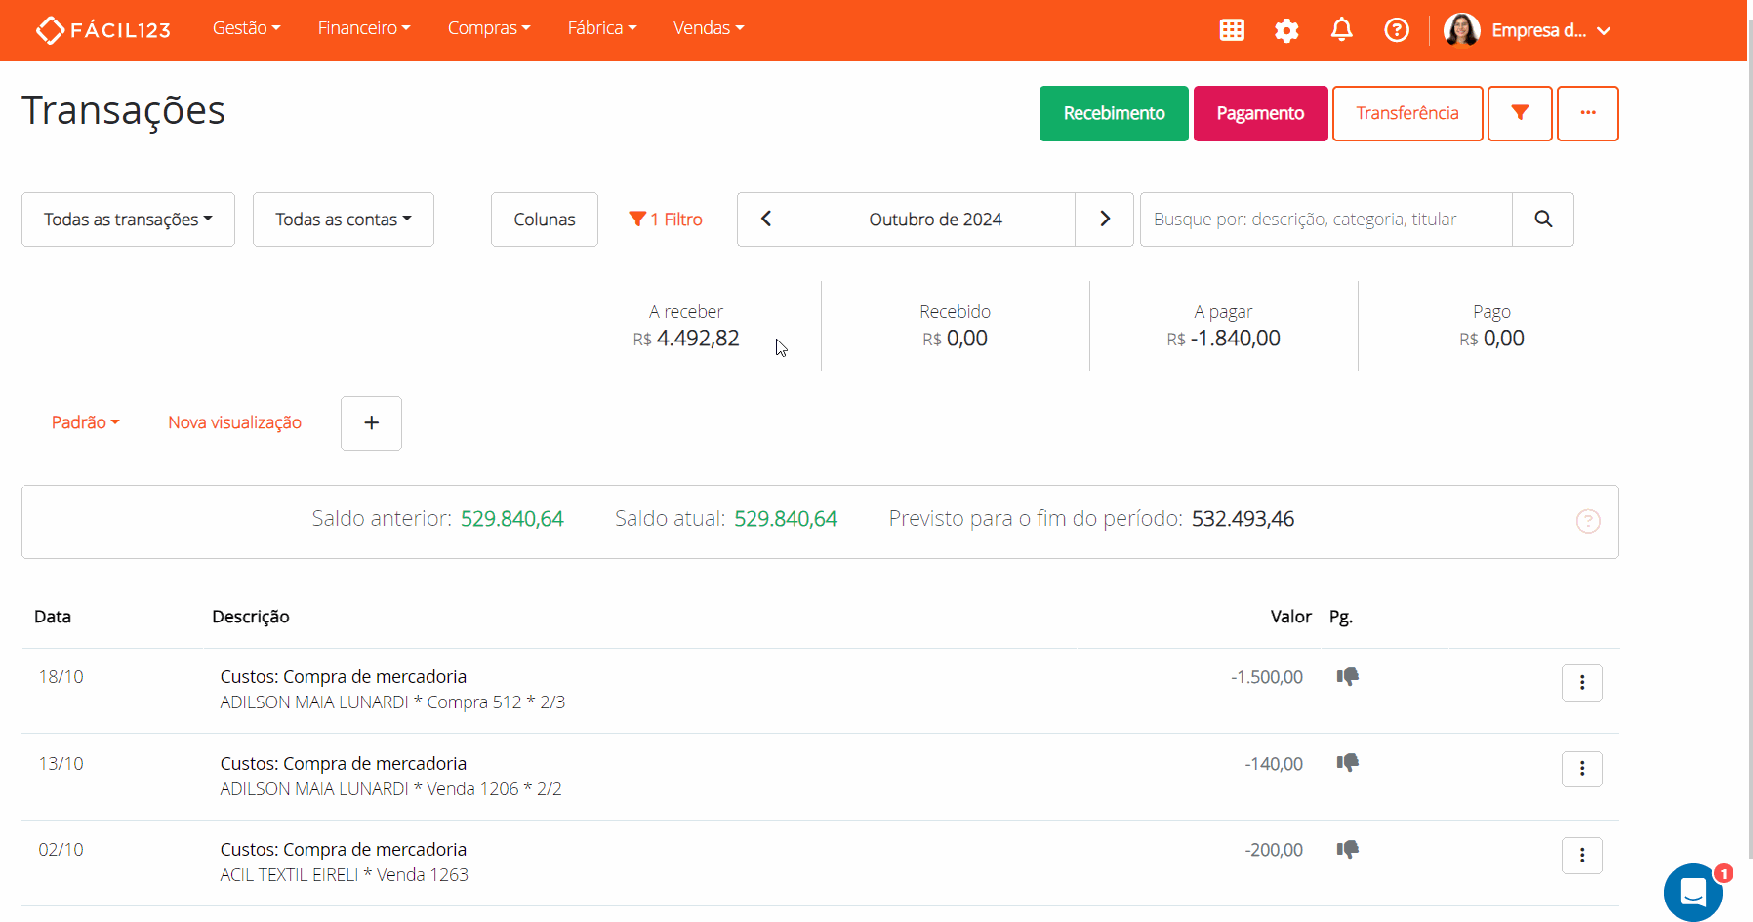Go to next month after Outubro de 2024
This screenshot has width=1753, height=922.
pos(1105,220)
